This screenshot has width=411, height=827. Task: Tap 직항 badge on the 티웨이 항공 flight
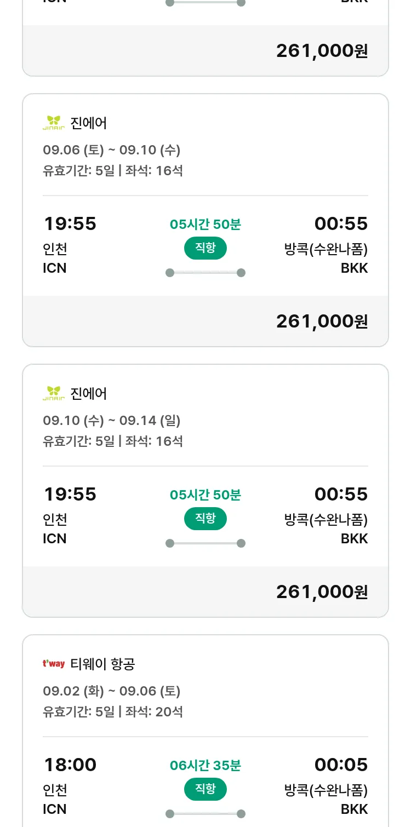[x=206, y=789]
